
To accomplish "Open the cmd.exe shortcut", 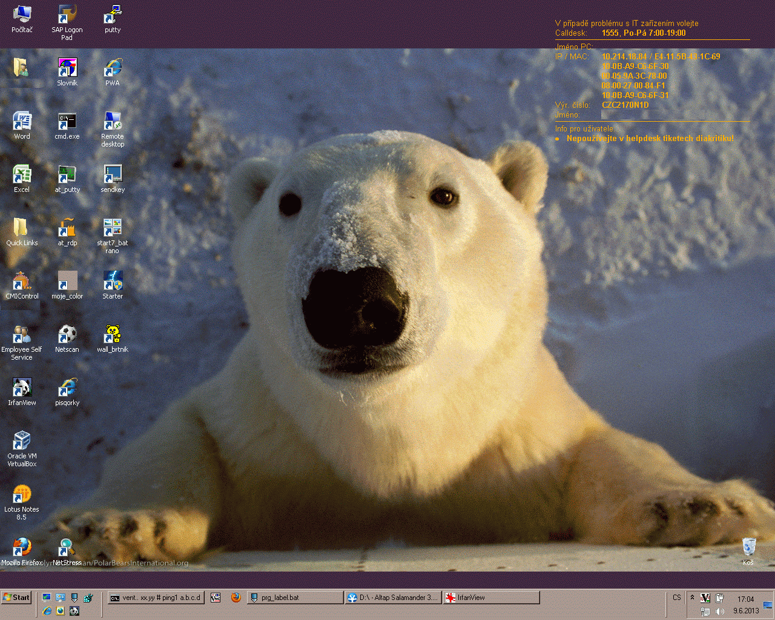I will point(67,122).
